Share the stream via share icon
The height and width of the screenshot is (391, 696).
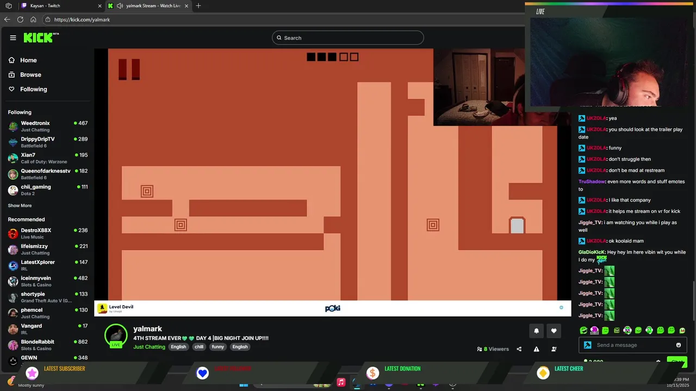point(519,349)
